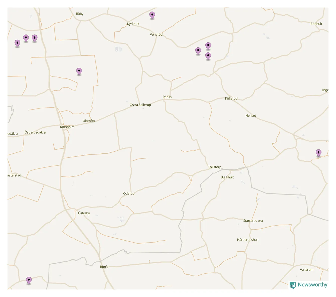Click the Råby place label
This screenshot has width=336, height=297.
click(x=80, y=14)
